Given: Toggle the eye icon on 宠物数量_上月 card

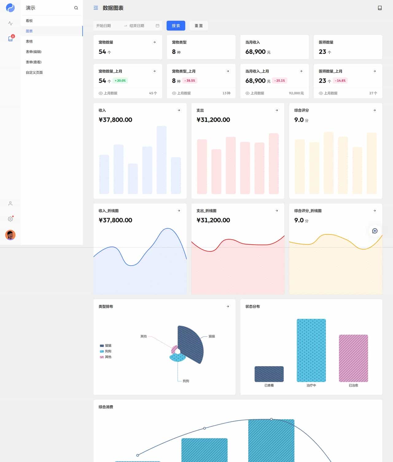Looking at the screenshot, I should [x=100, y=93].
